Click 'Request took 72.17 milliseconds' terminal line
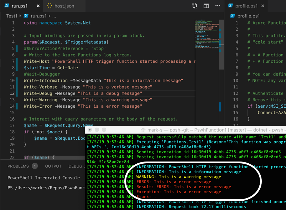Screen dimensions: 286x210 point(207,207)
